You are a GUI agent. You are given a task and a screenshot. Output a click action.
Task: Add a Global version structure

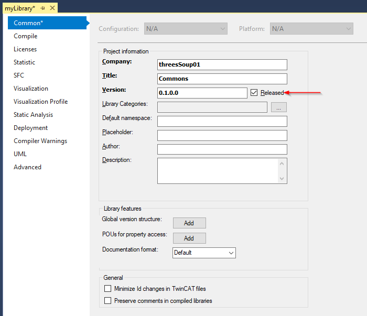(189, 223)
